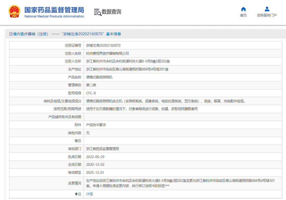Click the 注册证编号 row label

pyautogui.click(x=73, y=45)
